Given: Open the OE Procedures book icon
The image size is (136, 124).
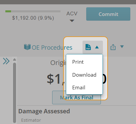Looking at the screenshot, I should click(27, 47).
